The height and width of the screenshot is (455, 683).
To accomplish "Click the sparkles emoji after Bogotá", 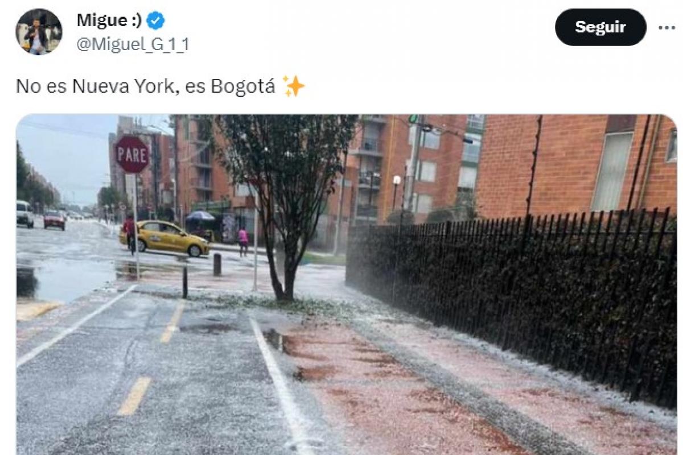I will [x=294, y=86].
